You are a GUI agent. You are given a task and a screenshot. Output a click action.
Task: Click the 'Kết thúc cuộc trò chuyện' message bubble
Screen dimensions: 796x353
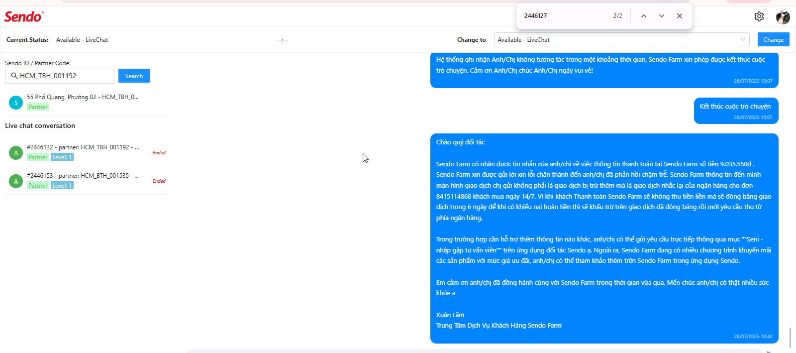[x=736, y=111]
